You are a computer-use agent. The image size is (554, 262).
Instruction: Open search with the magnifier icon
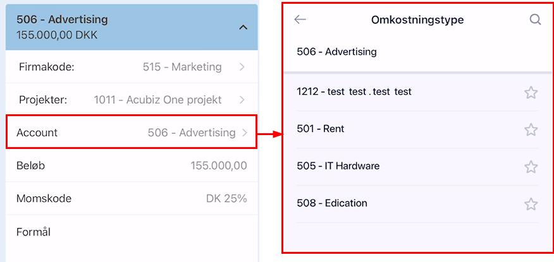click(535, 20)
